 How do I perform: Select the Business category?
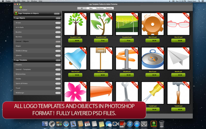[x=37, y=37]
